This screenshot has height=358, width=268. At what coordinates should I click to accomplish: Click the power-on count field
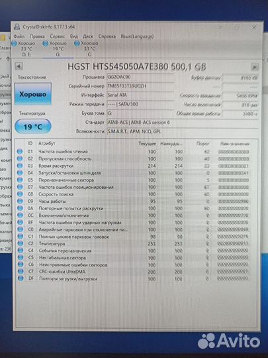pyautogui.click(x=240, y=105)
